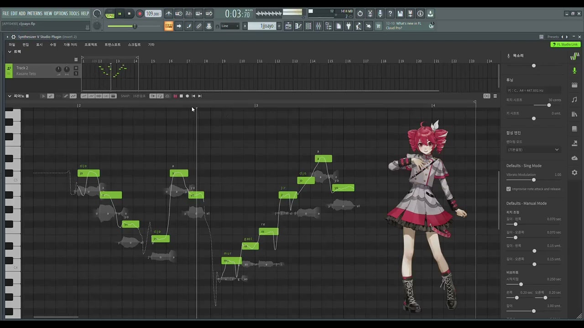Screen dimensions: 584x328
Task: Open the FL Studio Mixer view
Action: click(x=318, y=26)
